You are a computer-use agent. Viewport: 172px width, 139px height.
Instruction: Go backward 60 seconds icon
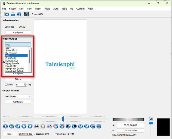click(93, 126)
